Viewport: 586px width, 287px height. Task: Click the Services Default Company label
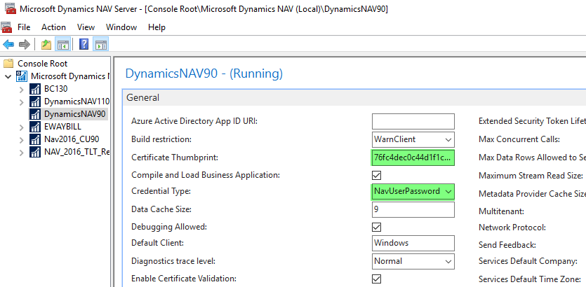click(528, 261)
